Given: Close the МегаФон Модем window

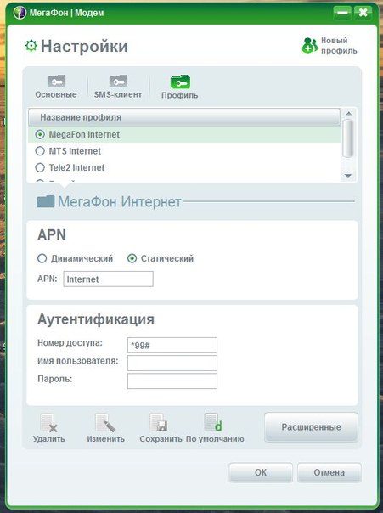Looking at the screenshot, I should pyautogui.click(x=363, y=13).
